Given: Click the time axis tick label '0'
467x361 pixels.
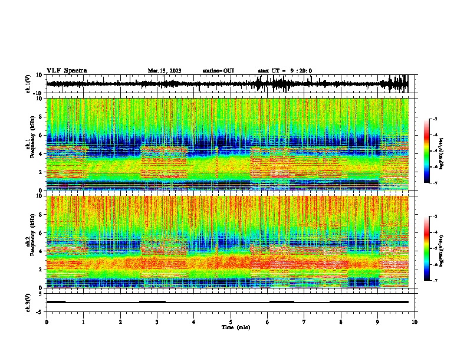Looking at the screenshot, I should 47,322.
